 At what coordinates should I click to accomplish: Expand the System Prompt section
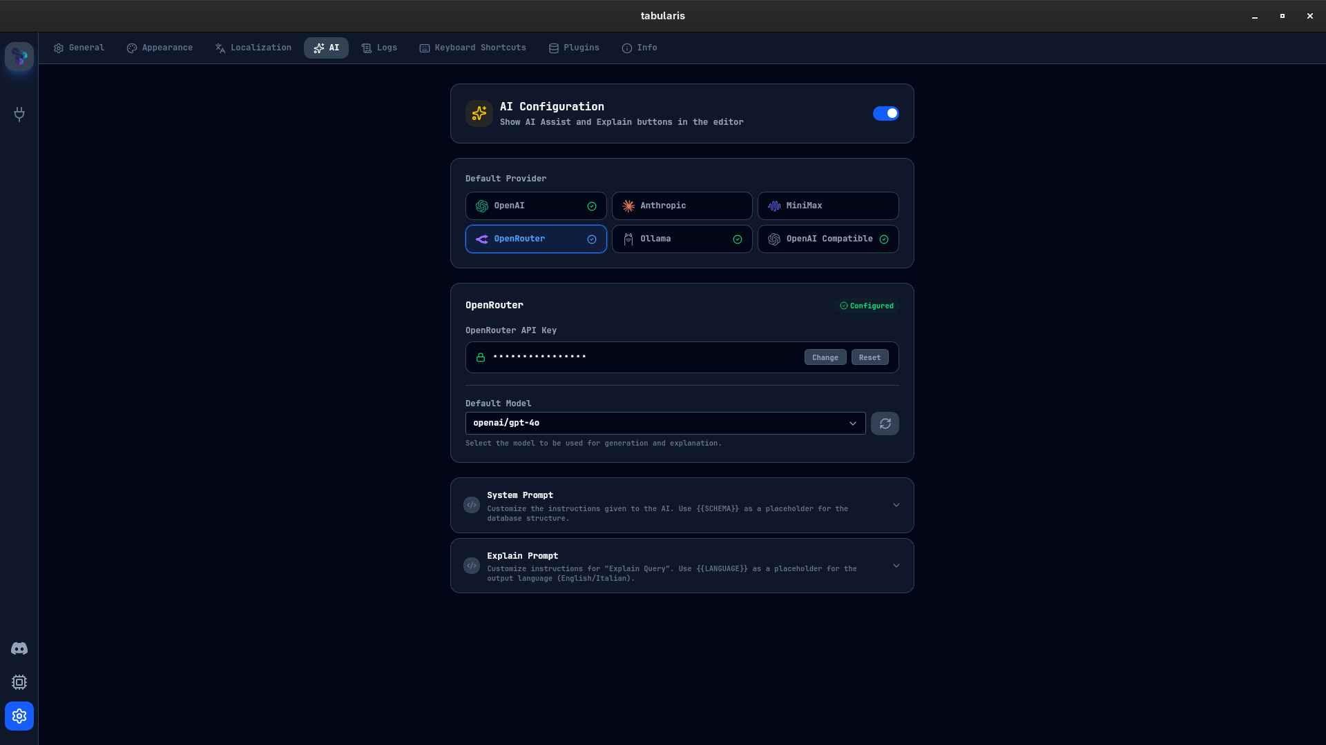coord(896,504)
